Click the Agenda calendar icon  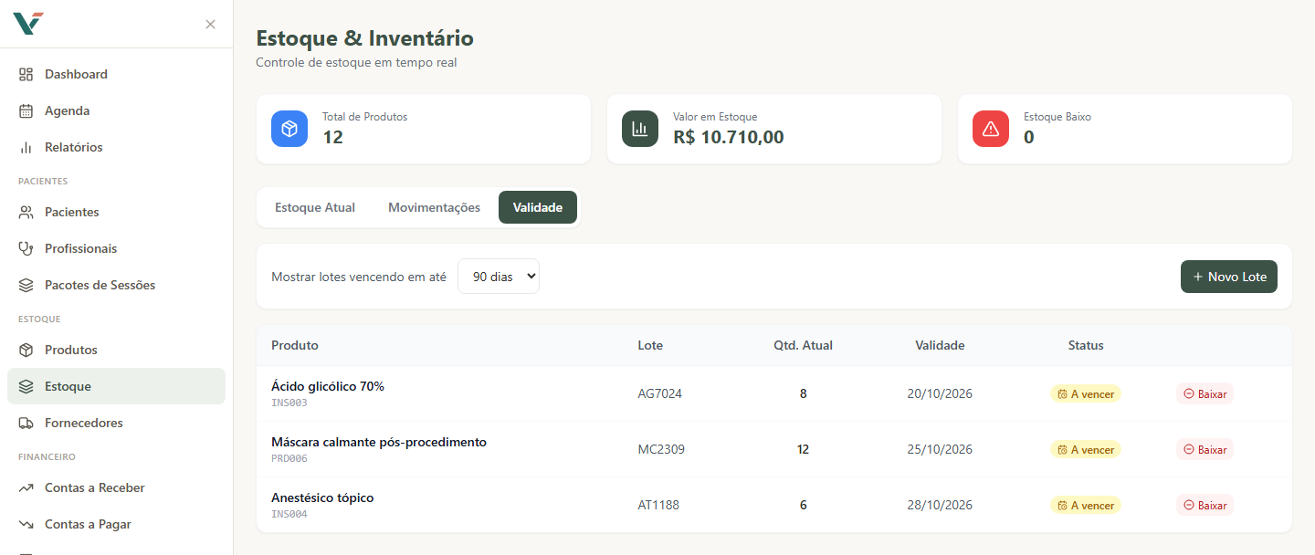click(x=26, y=110)
